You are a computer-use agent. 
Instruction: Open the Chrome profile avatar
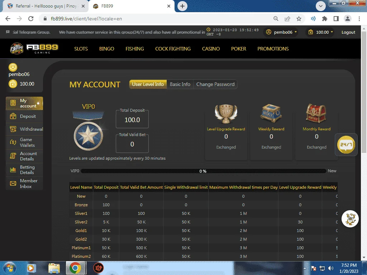coord(348,19)
